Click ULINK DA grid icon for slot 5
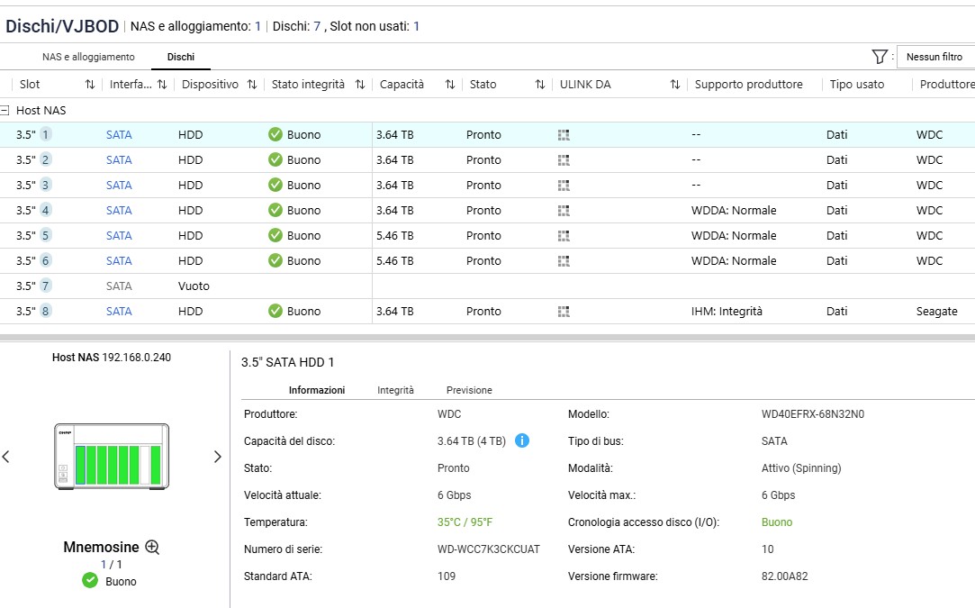The image size is (975, 608). point(564,236)
